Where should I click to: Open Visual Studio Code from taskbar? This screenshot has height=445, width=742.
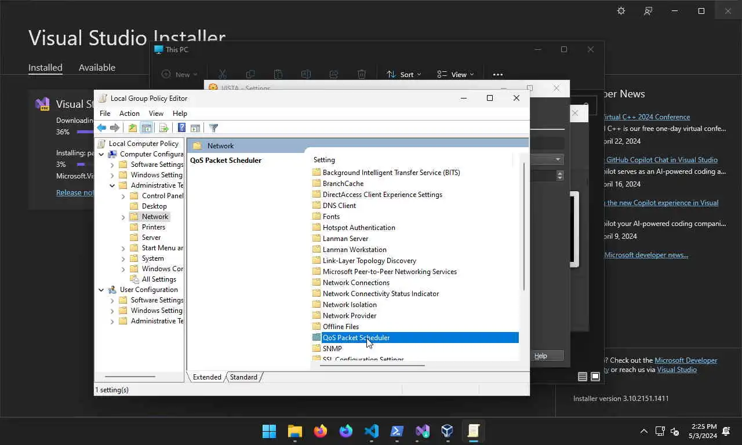(x=372, y=431)
